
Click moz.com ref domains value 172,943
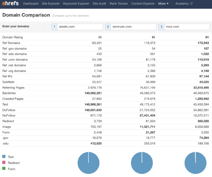point(203,43)
